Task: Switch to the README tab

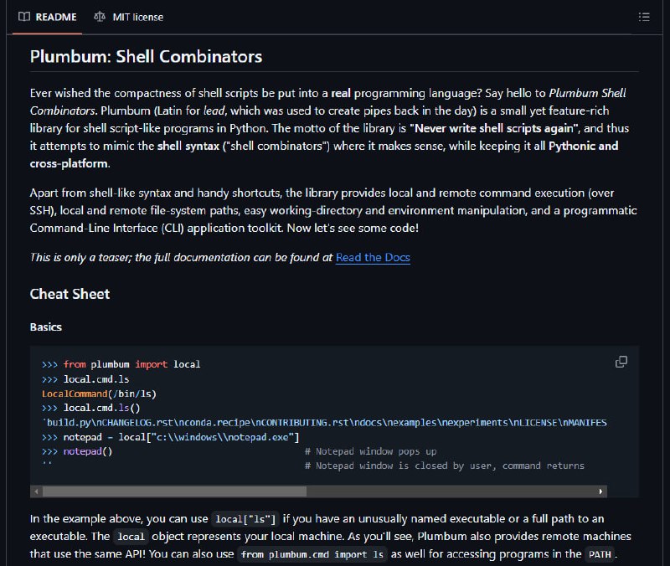Action: point(48,17)
